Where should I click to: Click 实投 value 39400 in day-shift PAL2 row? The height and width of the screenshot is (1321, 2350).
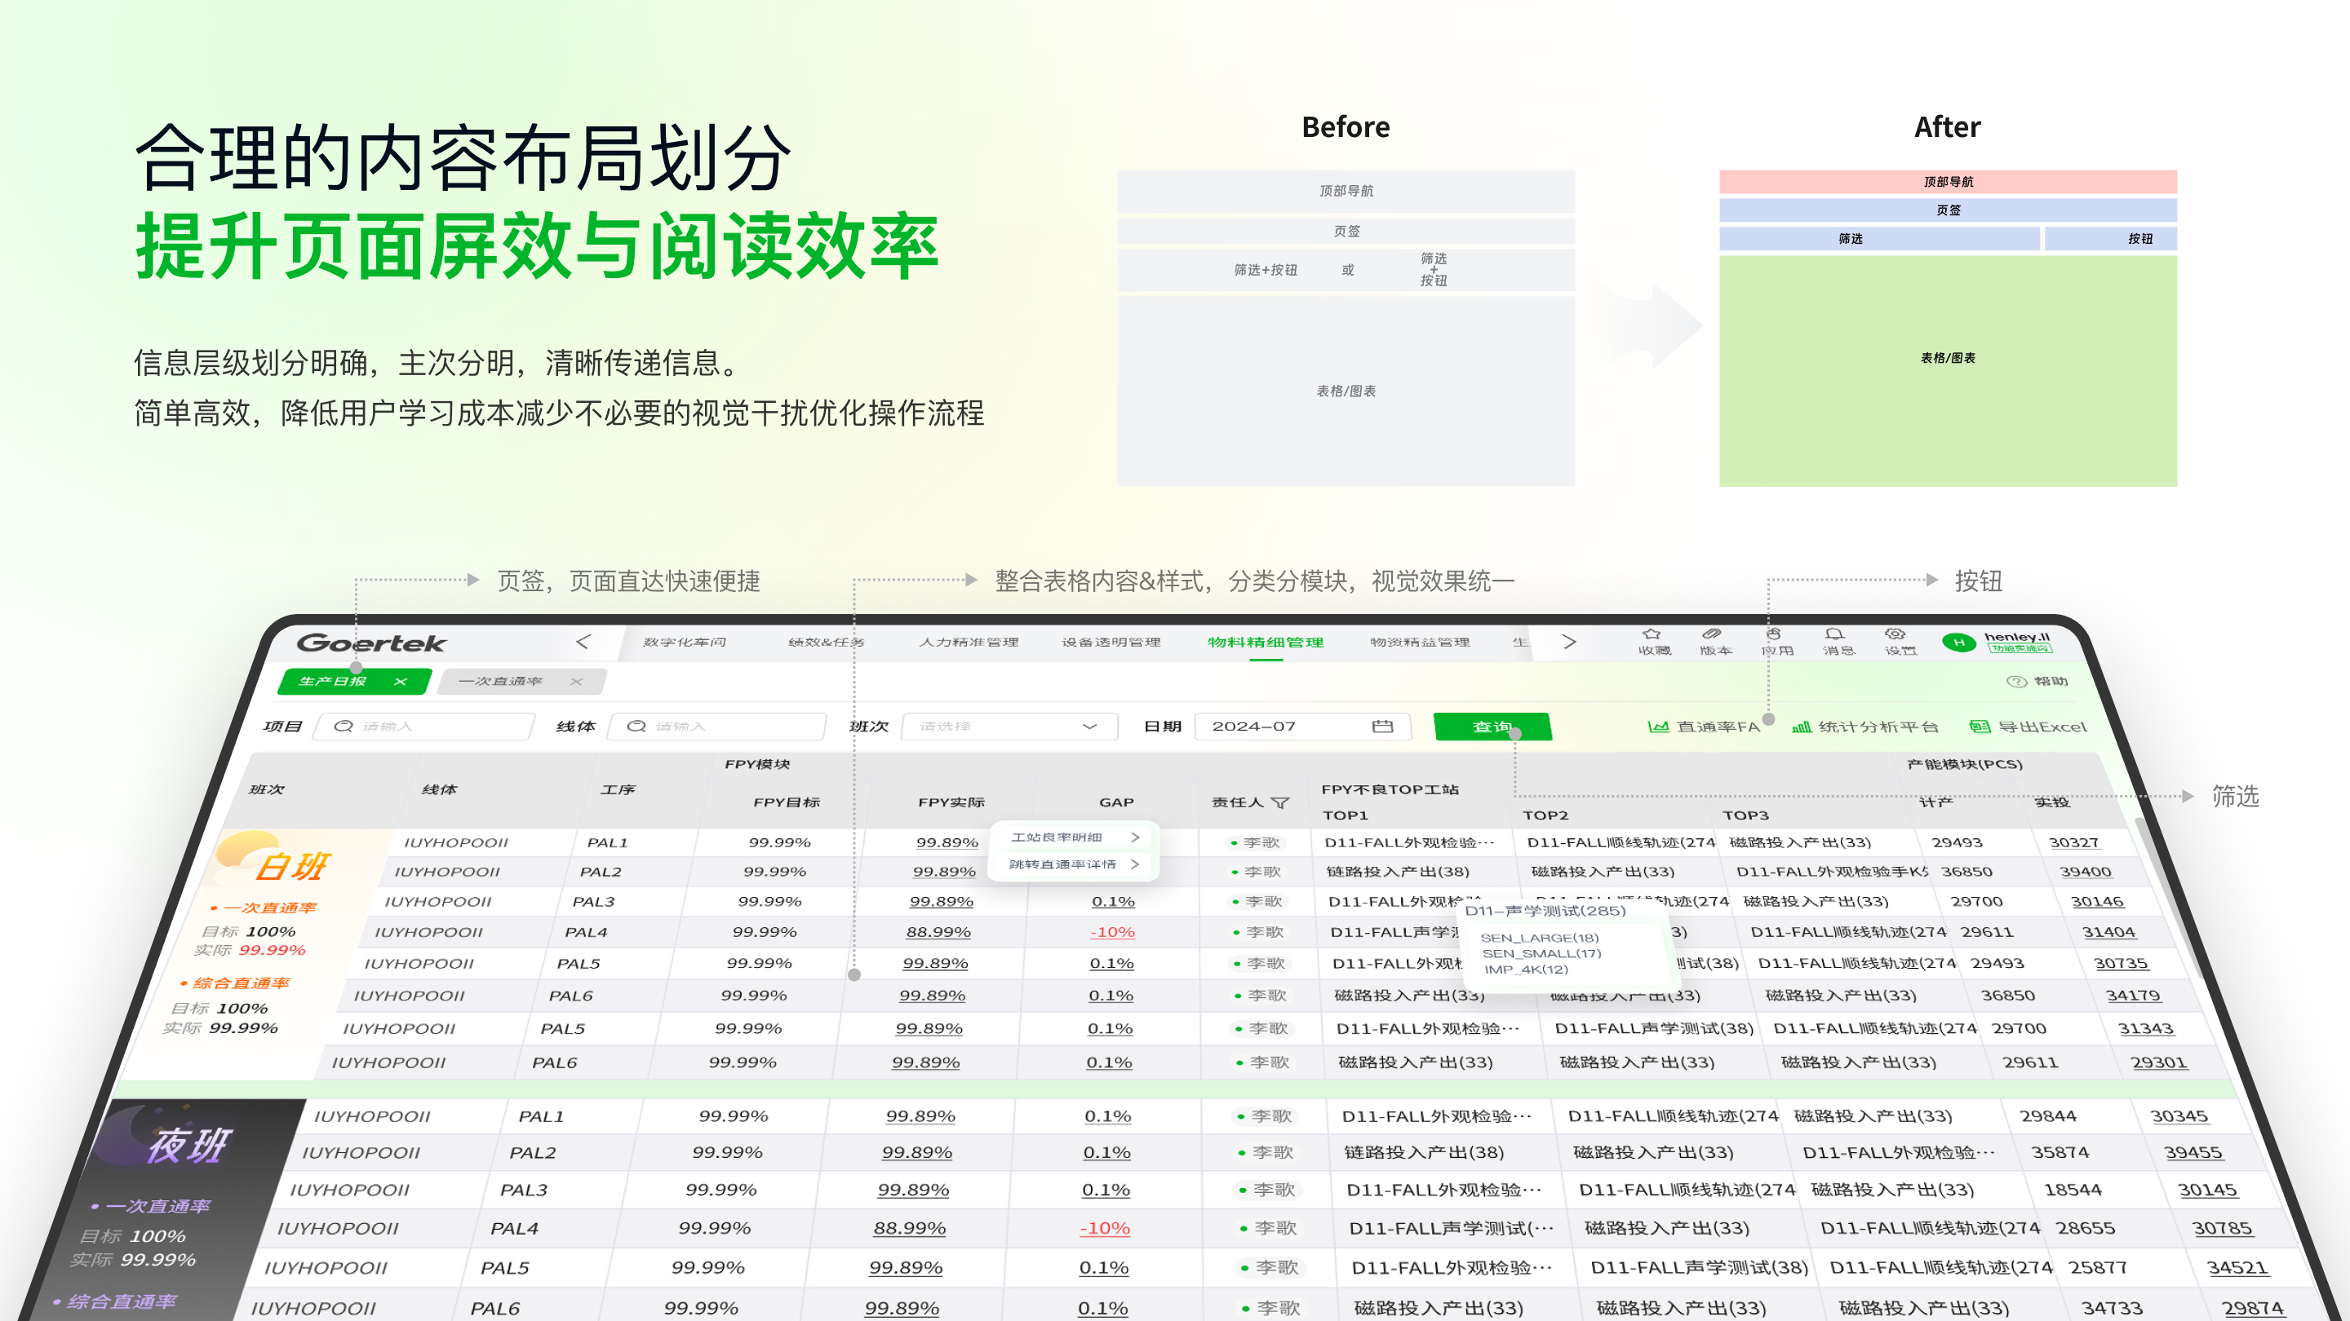[2086, 872]
